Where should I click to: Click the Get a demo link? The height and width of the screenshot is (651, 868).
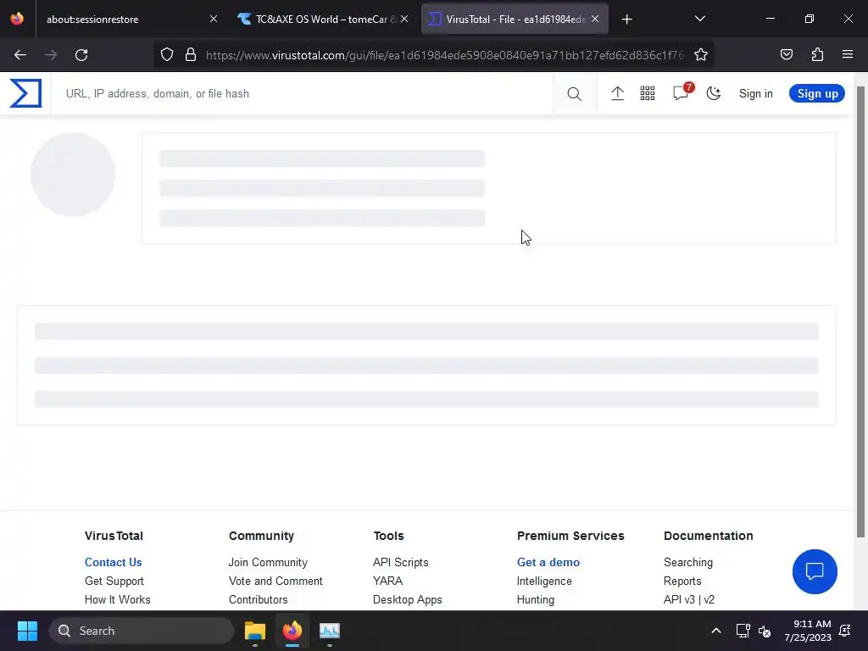548,562
